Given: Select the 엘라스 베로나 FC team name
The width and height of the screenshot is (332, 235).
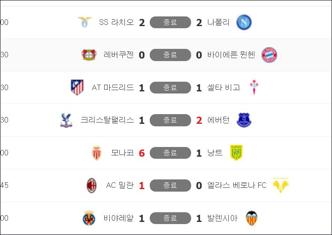Looking at the screenshot, I should pos(237,185).
